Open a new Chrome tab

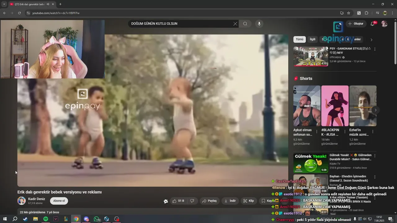(x=60, y=4)
